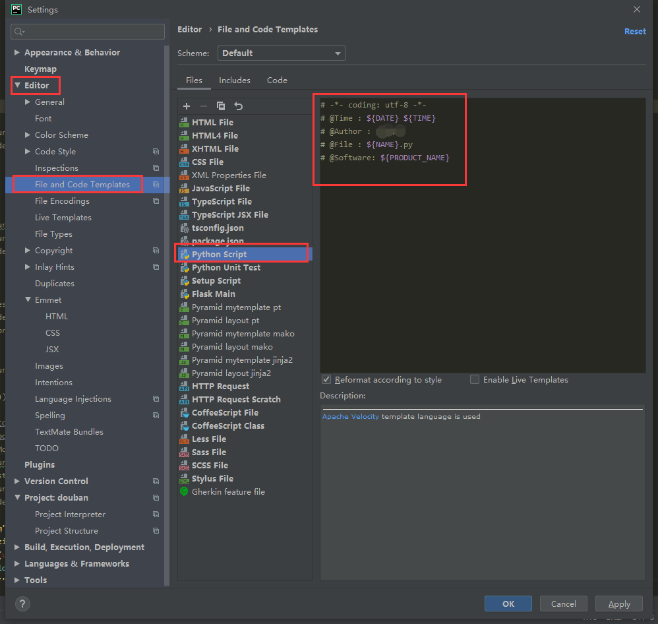Click the tsconfig.json template icon
This screenshot has height=624, width=658.
tap(184, 228)
